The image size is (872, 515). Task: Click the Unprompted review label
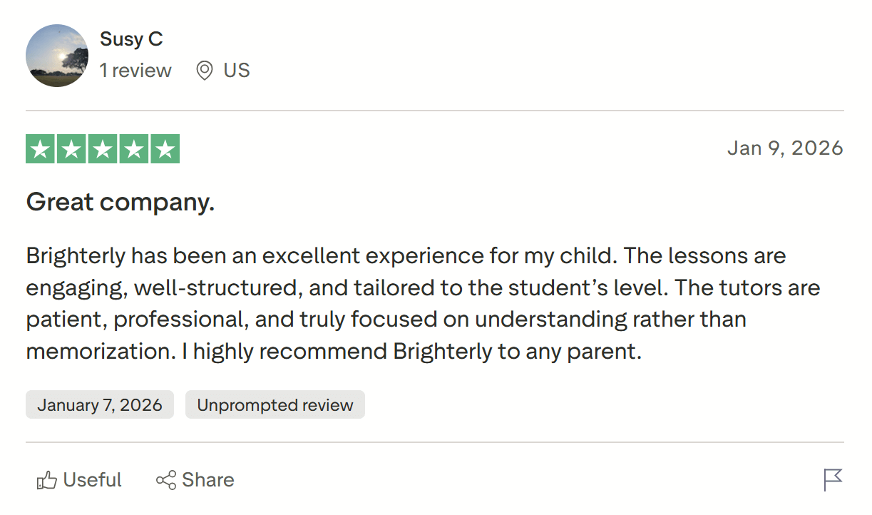pos(275,404)
